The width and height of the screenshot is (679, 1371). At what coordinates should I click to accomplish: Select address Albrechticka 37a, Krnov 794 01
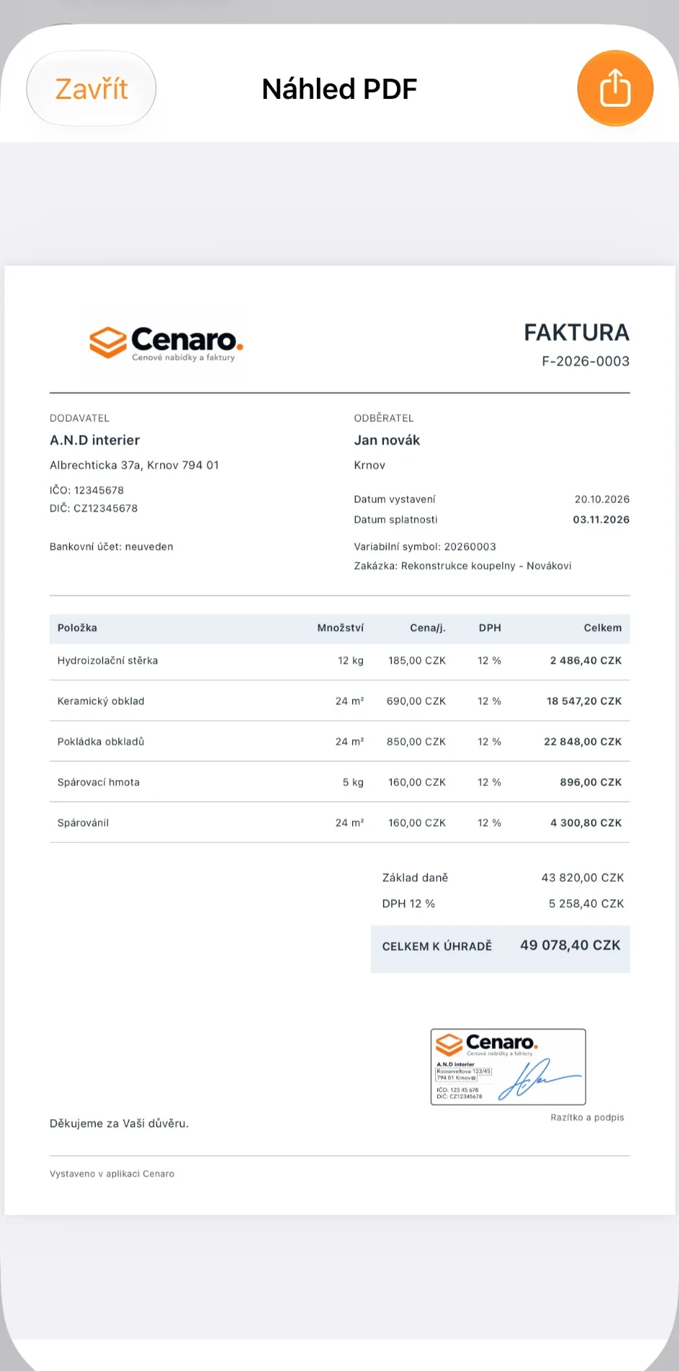[x=134, y=465]
